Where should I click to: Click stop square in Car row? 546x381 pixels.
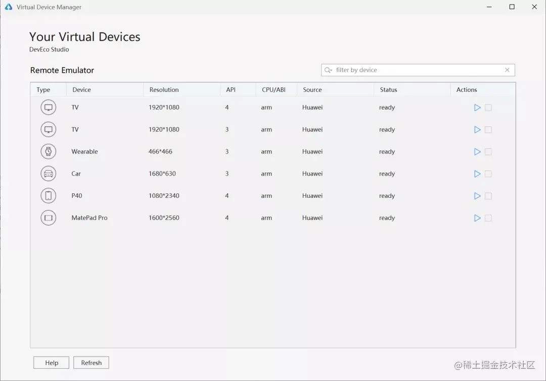pyautogui.click(x=488, y=174)
